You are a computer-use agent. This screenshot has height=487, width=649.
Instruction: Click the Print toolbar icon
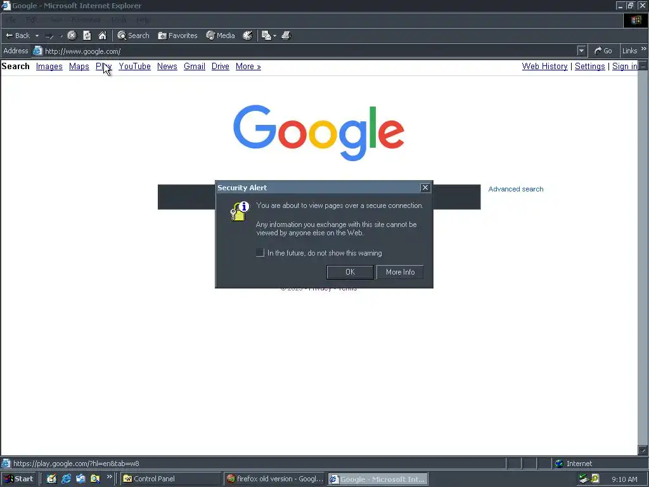point(286,36)
